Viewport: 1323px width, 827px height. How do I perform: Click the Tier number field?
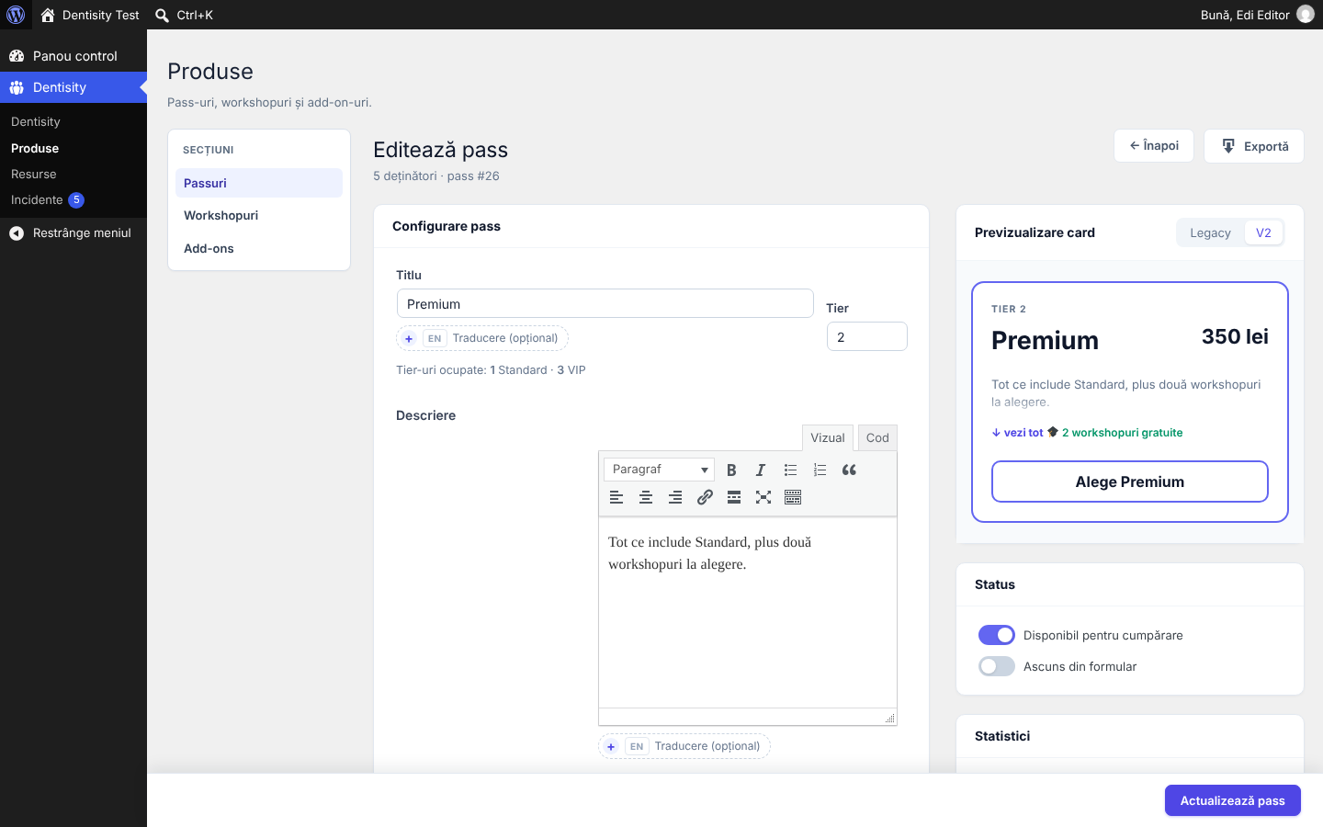coord(867,336)
